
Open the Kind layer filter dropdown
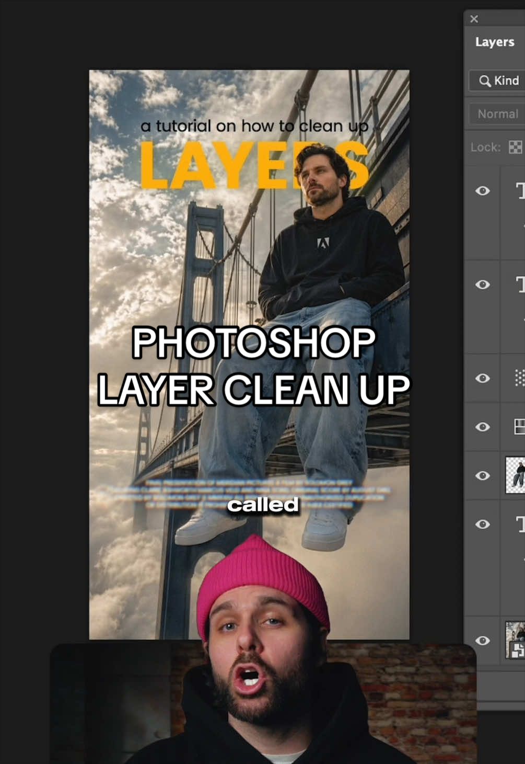point(498,81)
